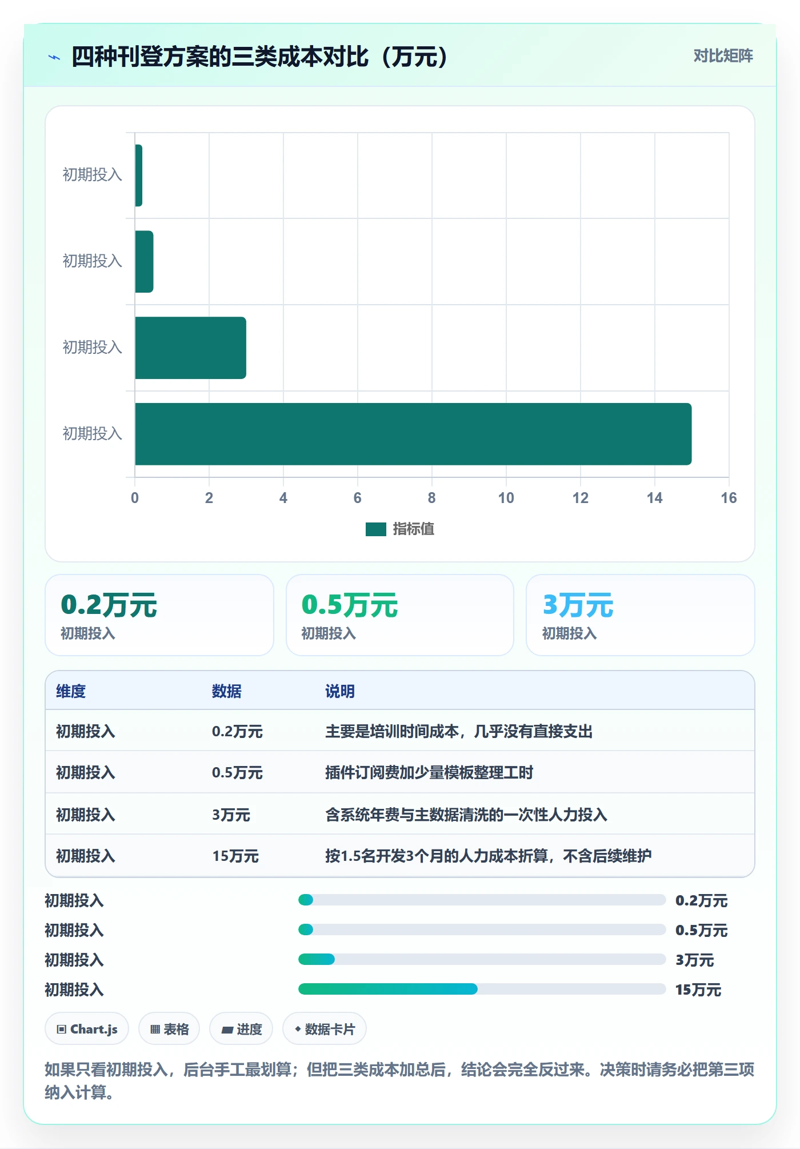Click the 数据 table column header
This screenshot has width=800, height=1149.
[227, 691]
